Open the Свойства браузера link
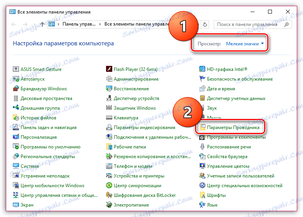Screen dimensions: 303x217 [227, 157]
